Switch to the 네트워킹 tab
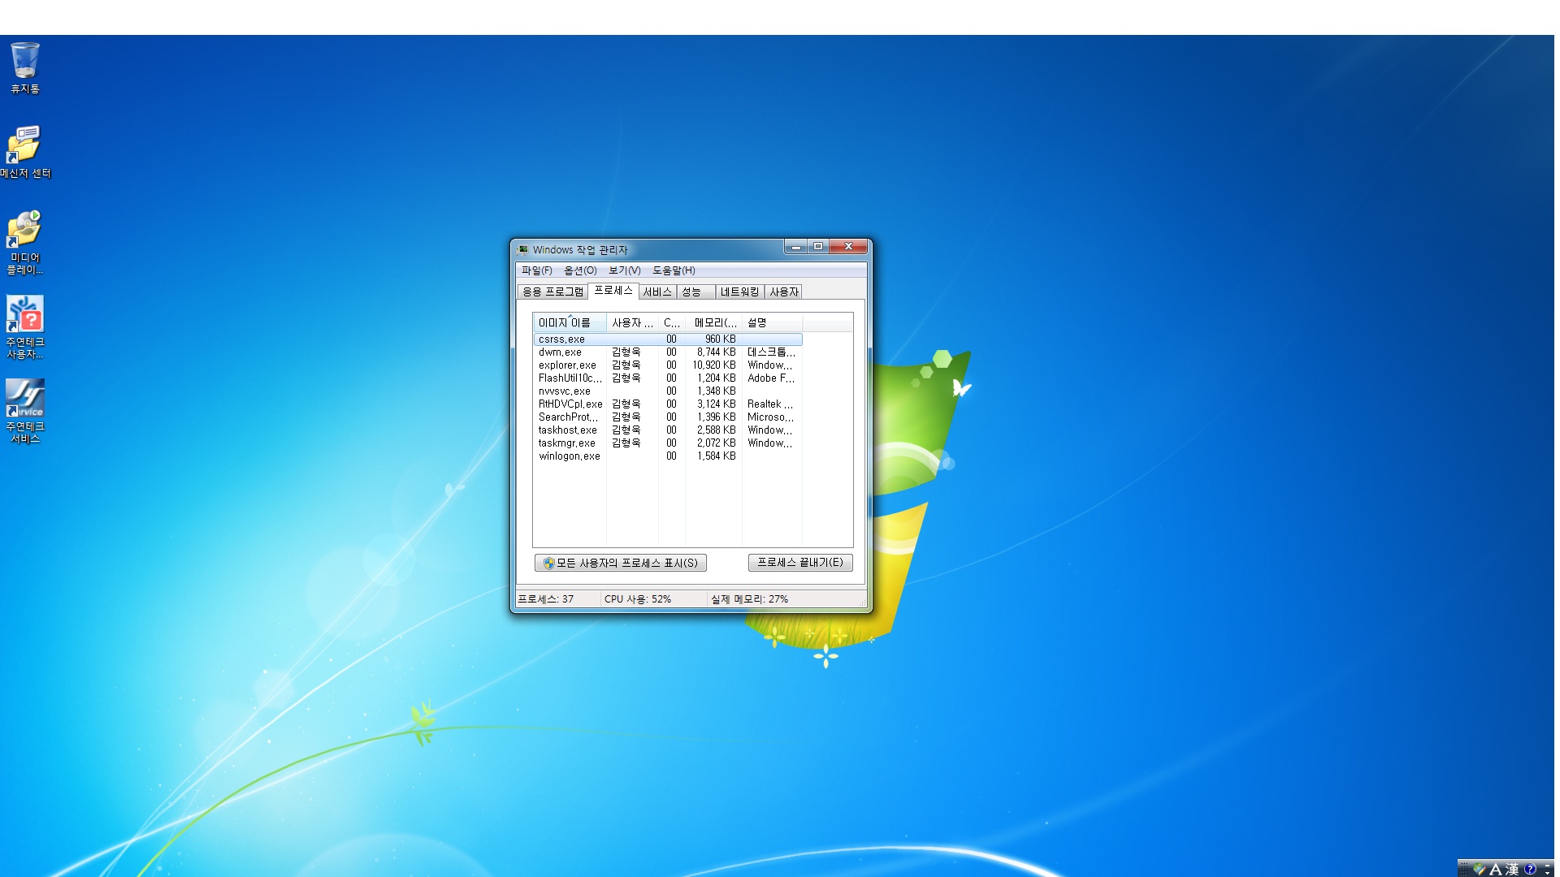Viewport: 1560px width, 877px height. pyautogui.click(x=740, y=292)
